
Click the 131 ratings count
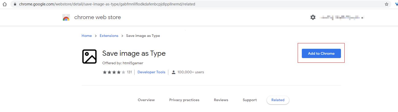[129, 72]
